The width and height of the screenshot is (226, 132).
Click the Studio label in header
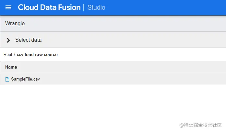tap(96, 7)
